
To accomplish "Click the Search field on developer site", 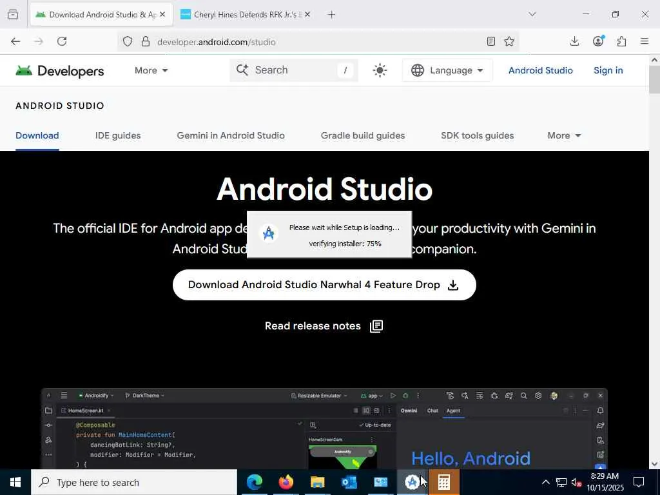I will (294, 70).
